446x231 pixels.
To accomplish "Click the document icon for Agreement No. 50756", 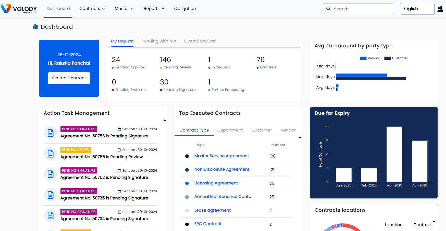I will pyautogui.click(x=50, y=133).
